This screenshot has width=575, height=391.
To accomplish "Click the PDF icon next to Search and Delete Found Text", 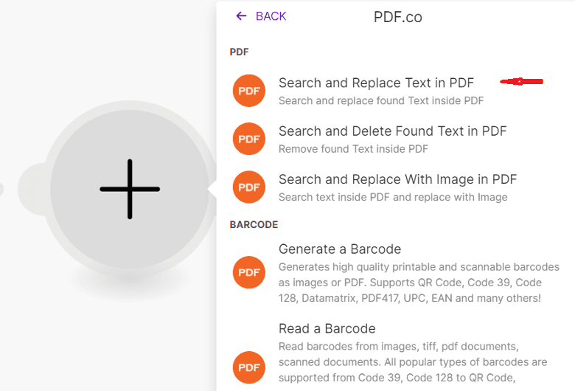I will (249, 139).
